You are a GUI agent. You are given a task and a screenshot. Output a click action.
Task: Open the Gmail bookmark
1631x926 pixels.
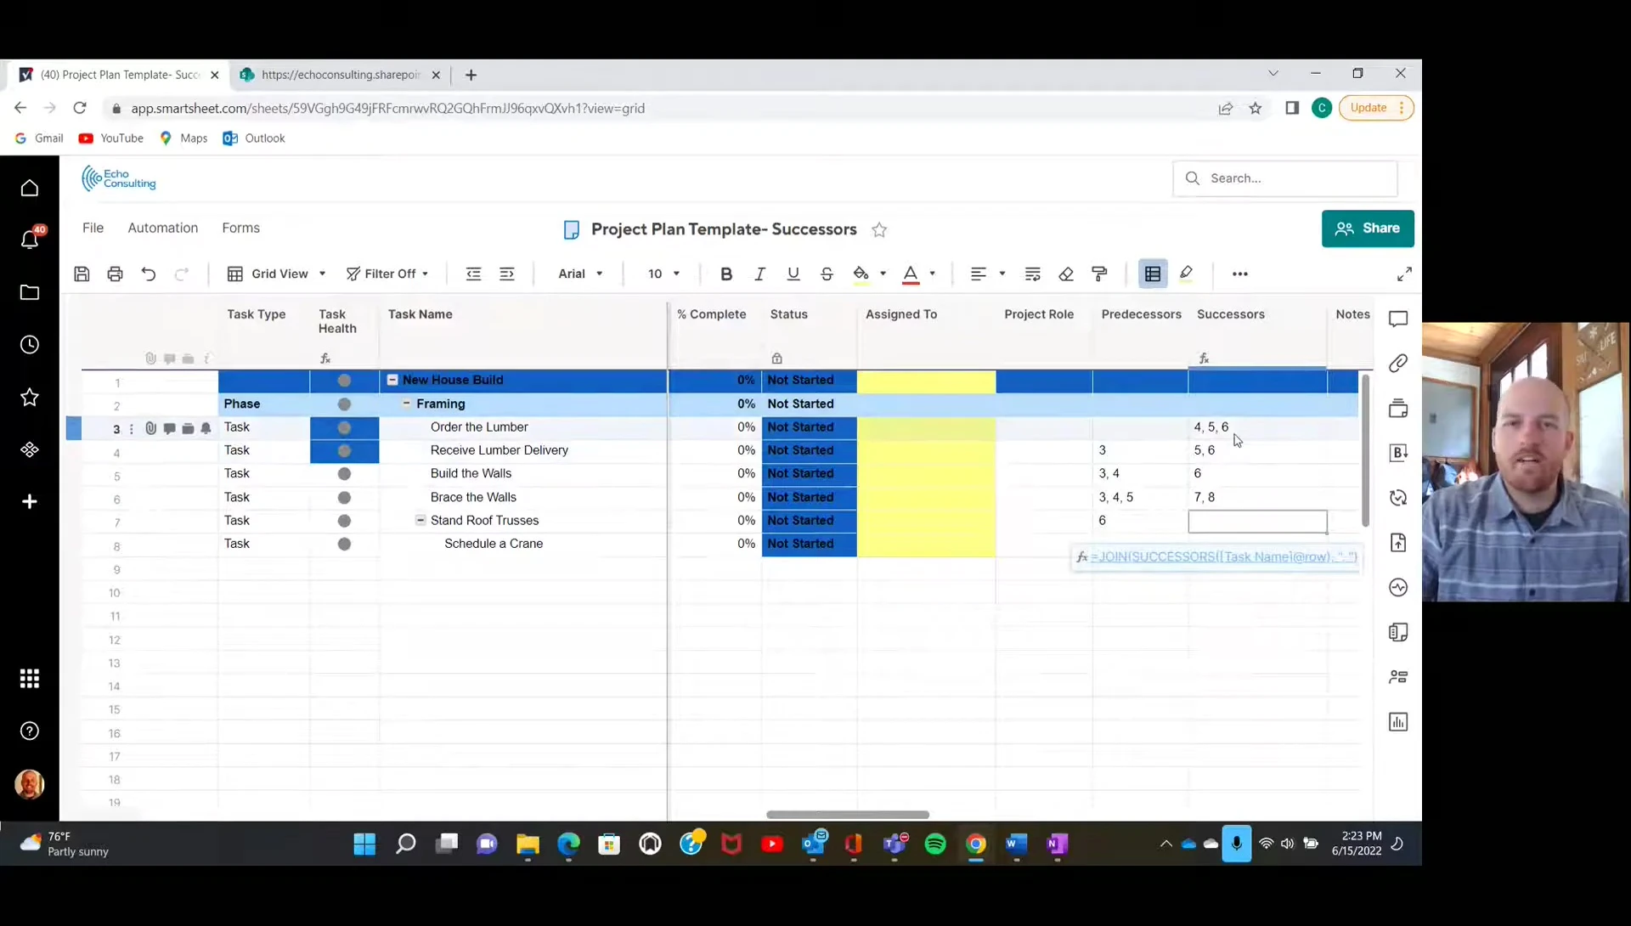click(39, 138)
